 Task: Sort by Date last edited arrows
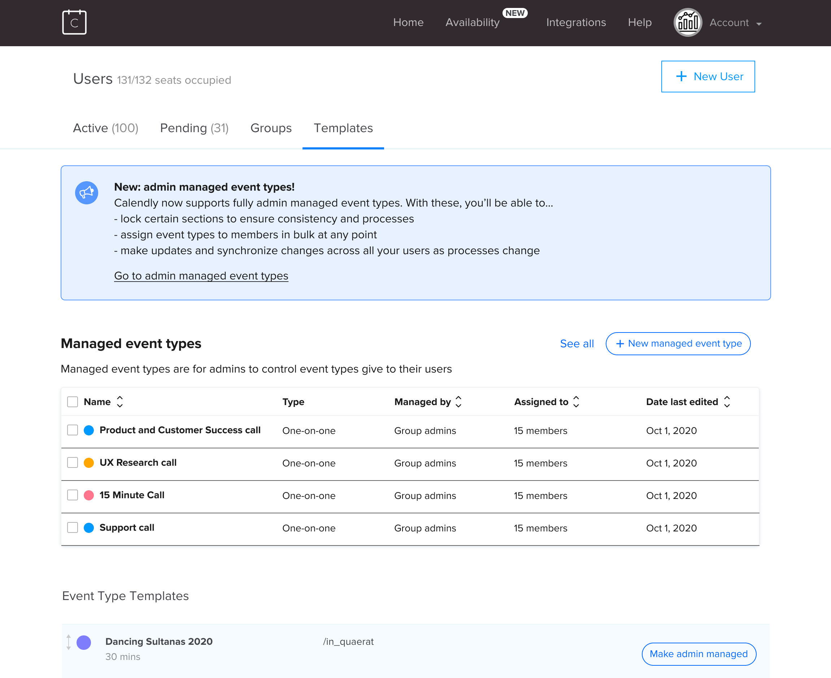coord(727,401)
